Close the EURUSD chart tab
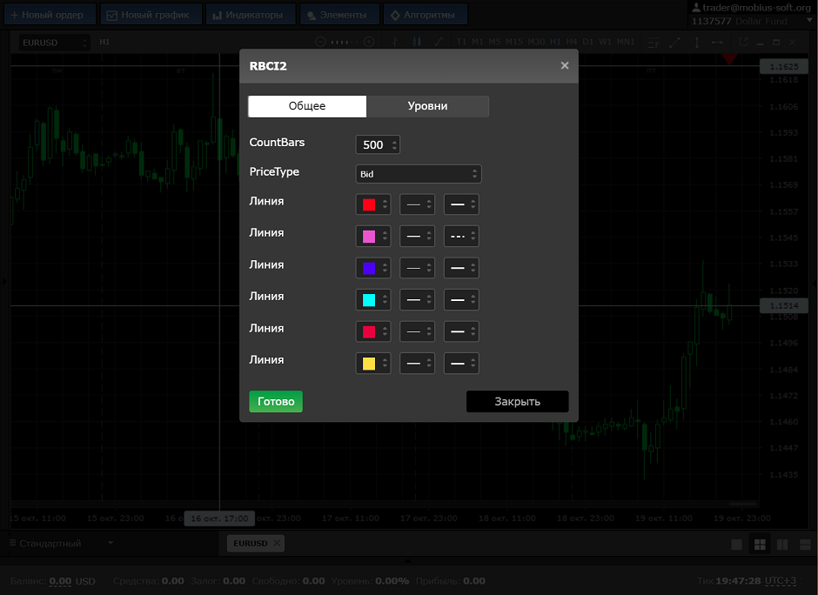Screen dimensions: 818x595 (277, 543)
